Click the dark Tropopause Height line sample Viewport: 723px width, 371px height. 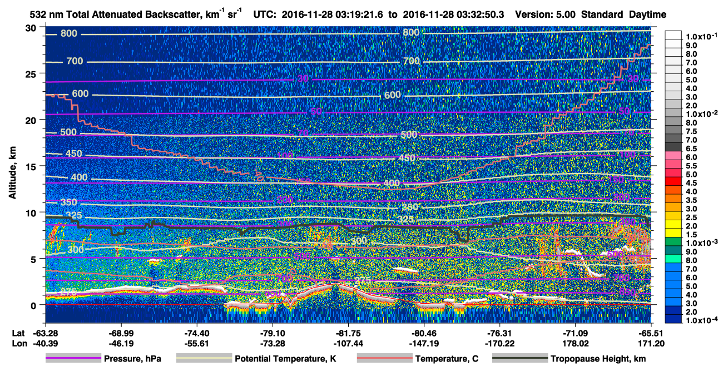[x=519, y=359]
